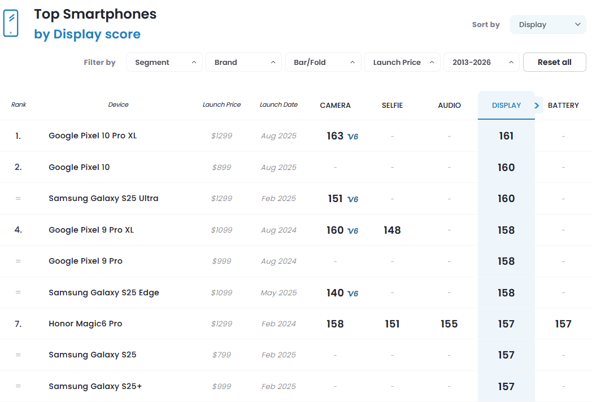Click battery score 157 for Honor Magic6 Pro
Viewport: 601px width, 402px height.
click(563, 324)
